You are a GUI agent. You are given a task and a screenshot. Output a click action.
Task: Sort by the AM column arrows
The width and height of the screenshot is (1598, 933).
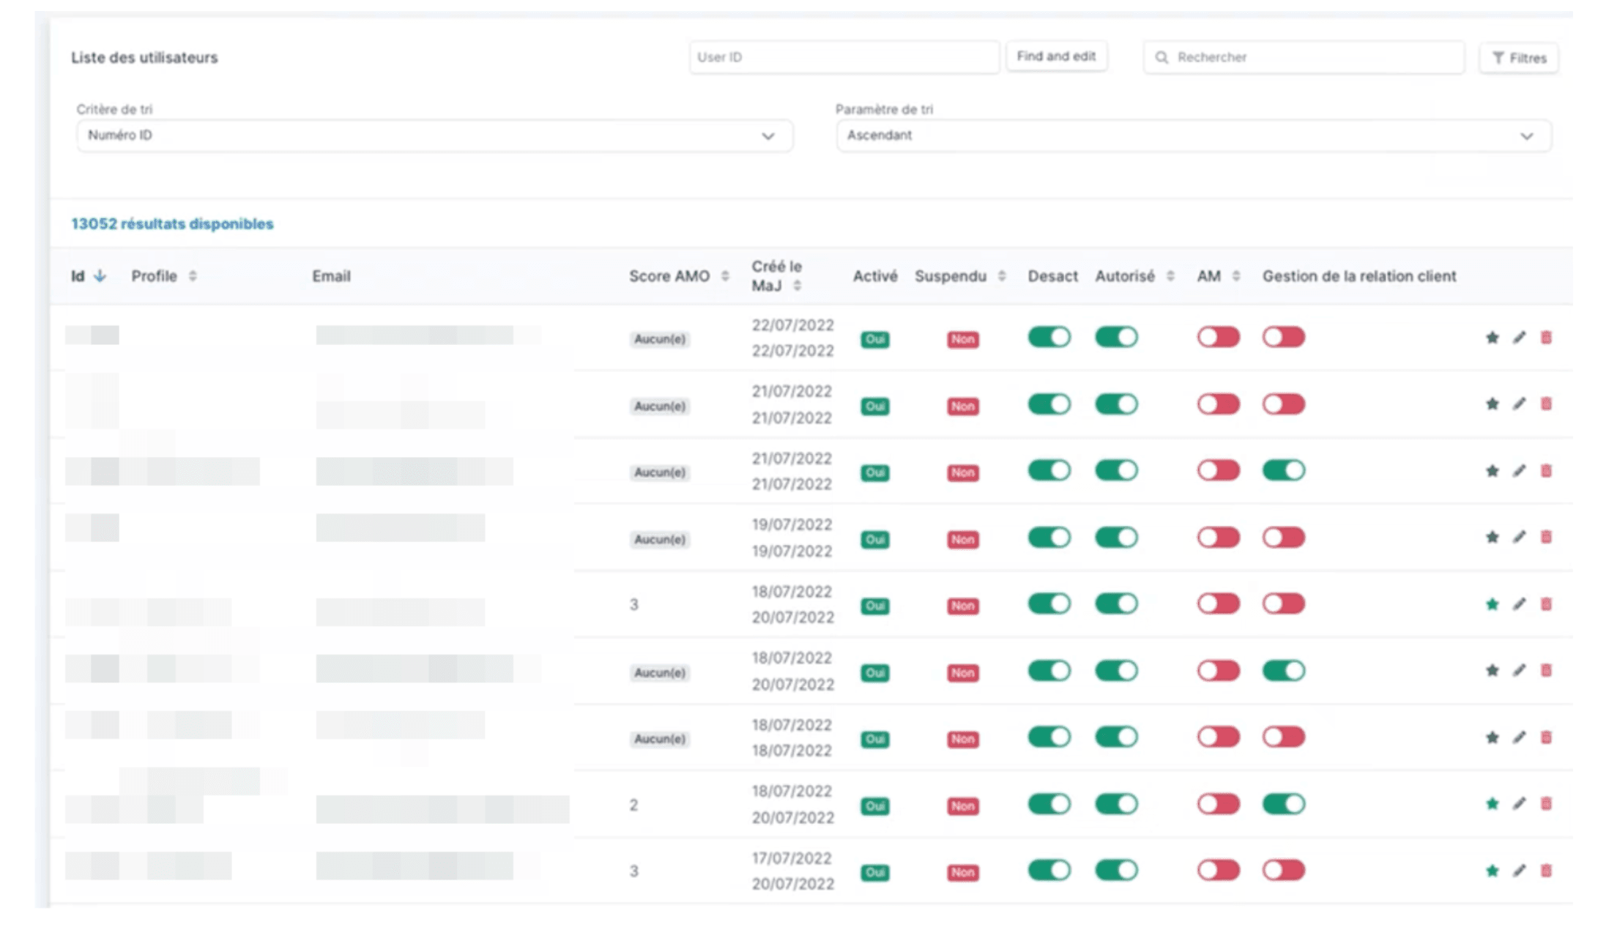[x=1236, y=276]
